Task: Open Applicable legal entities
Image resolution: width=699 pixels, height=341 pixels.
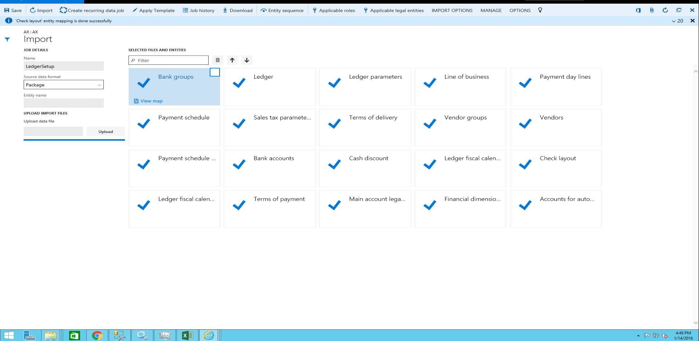Action: click(393, 10)
